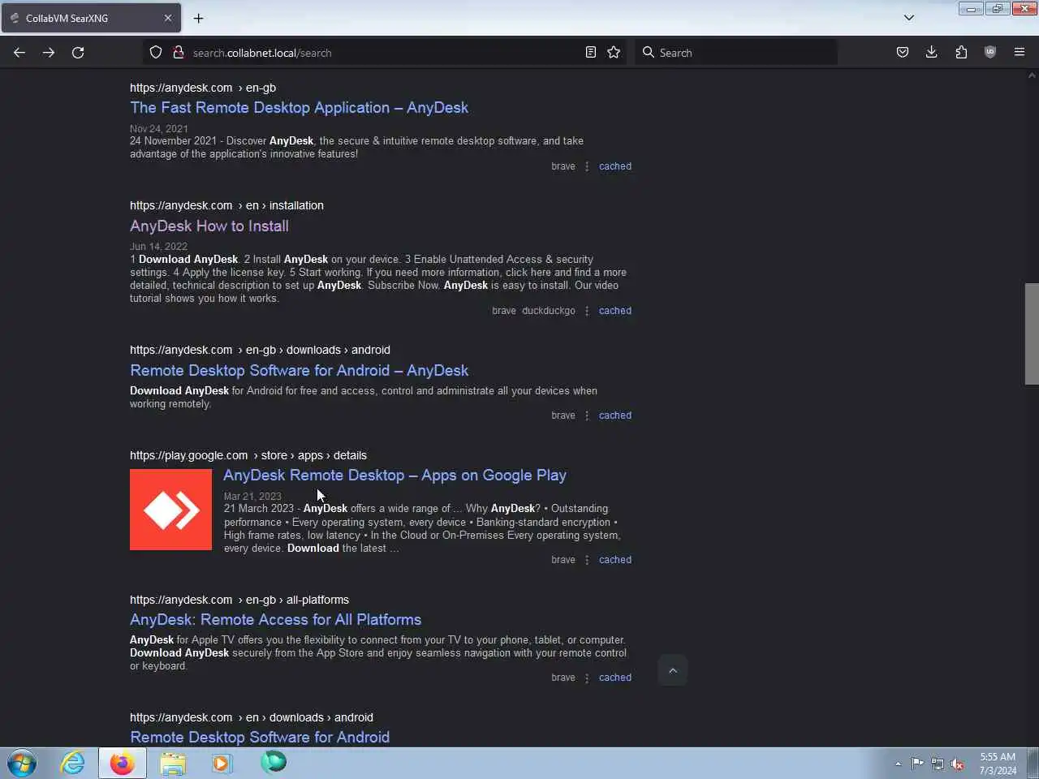Open the tracking protection shield icon
The width and height of the screenshot is (1039, 779).
point(156,53)
